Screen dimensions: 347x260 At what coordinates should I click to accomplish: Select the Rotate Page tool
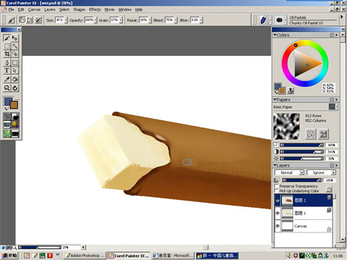coord(15,88)
